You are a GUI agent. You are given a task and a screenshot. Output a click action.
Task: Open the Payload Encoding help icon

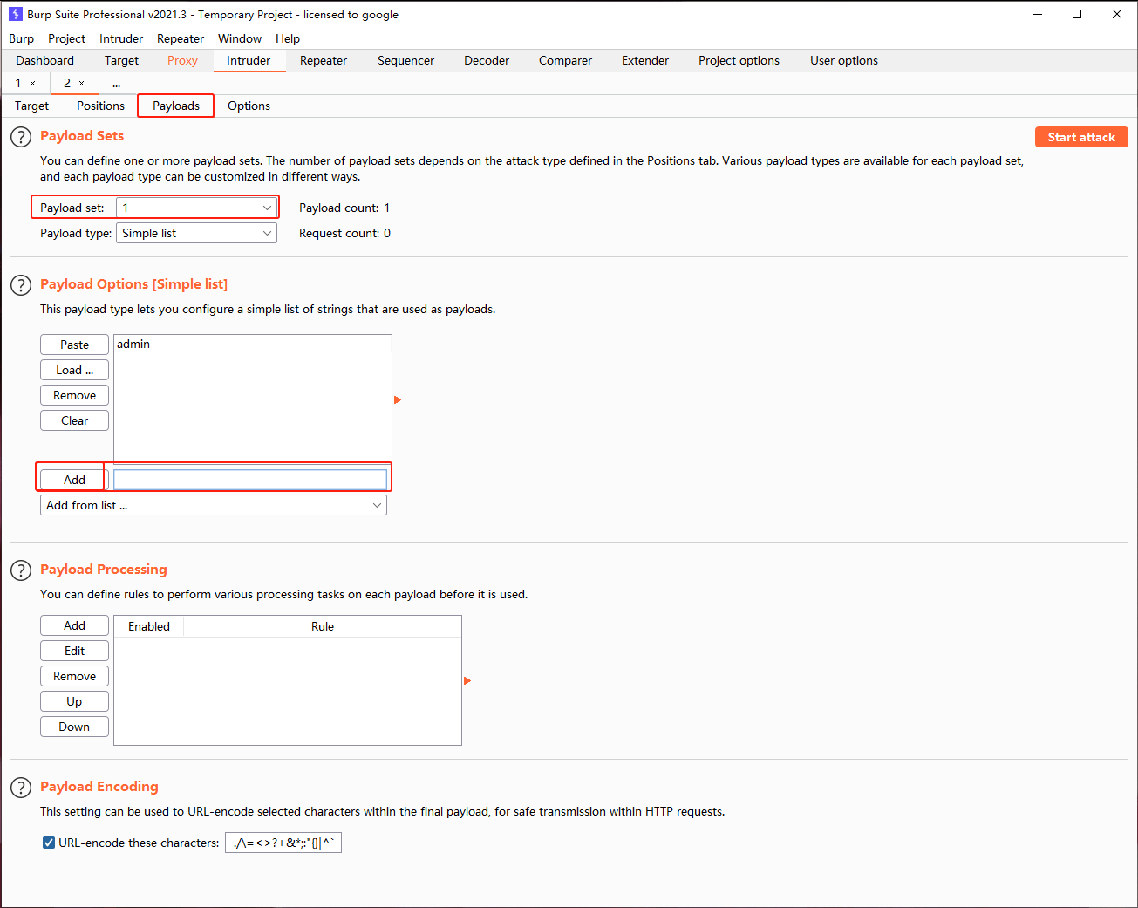coord(20,788)
